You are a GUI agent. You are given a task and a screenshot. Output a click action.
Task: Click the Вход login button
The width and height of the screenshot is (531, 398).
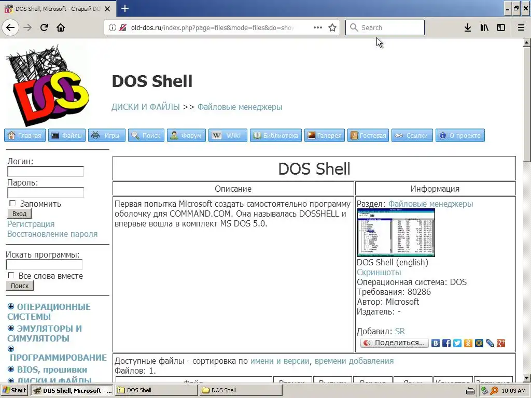pos(19,214)
